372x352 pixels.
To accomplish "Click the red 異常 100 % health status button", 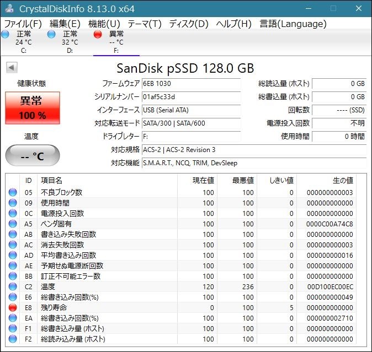I will point(33,108).
